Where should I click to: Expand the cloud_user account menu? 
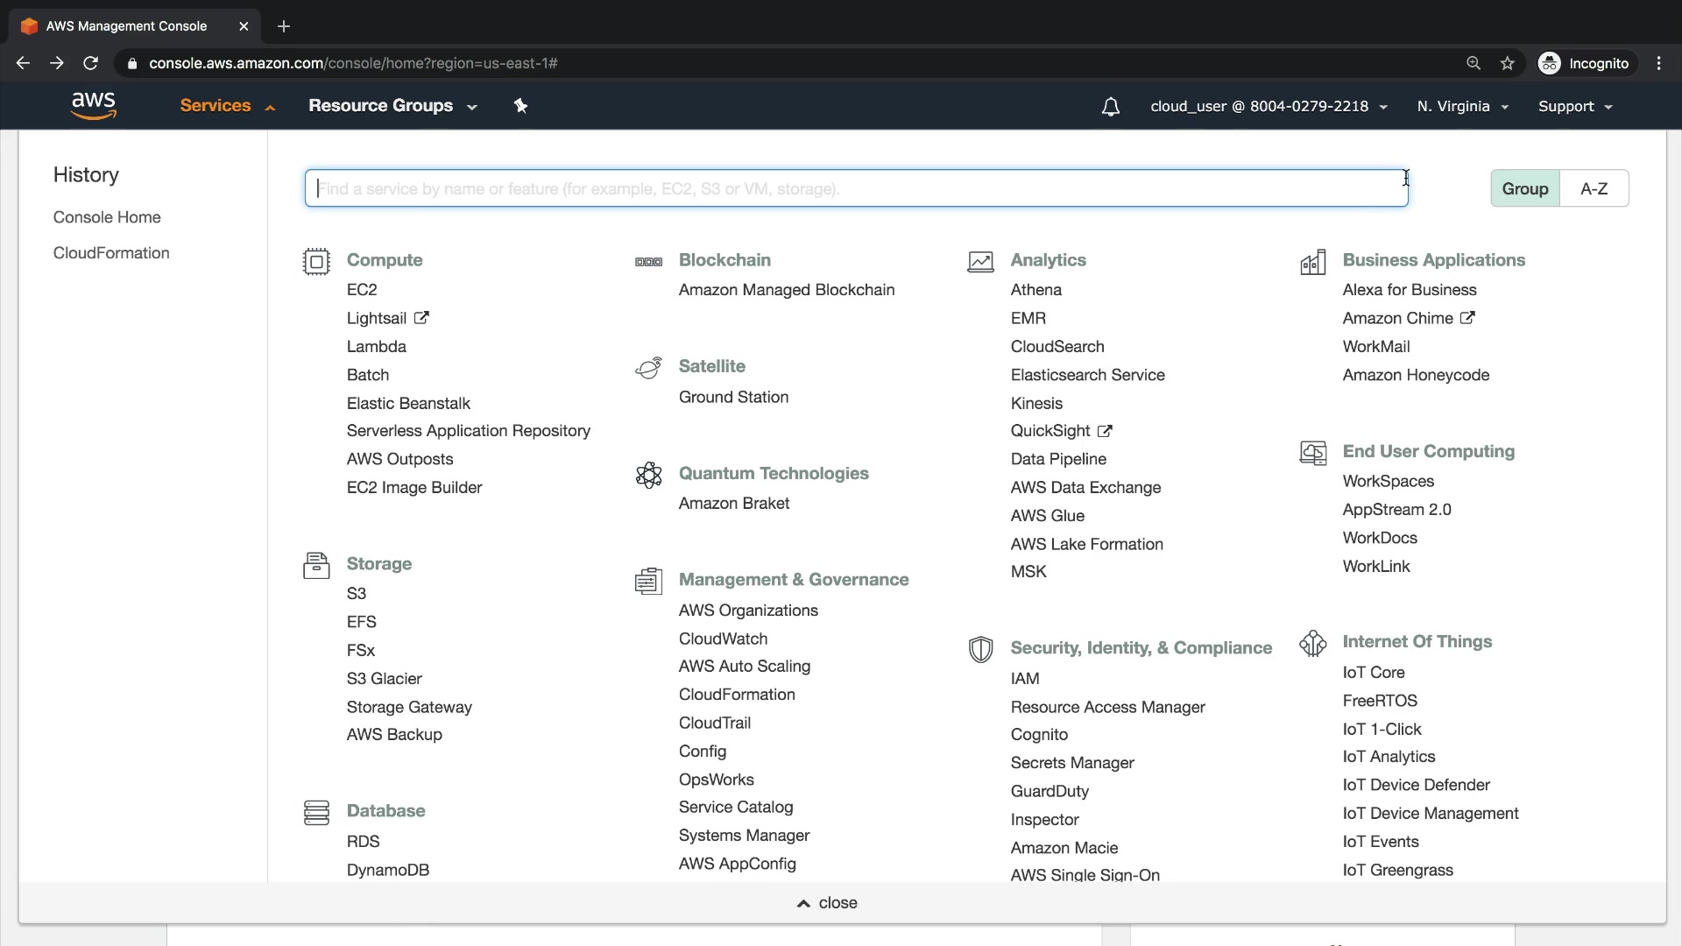coord(1268,107)
